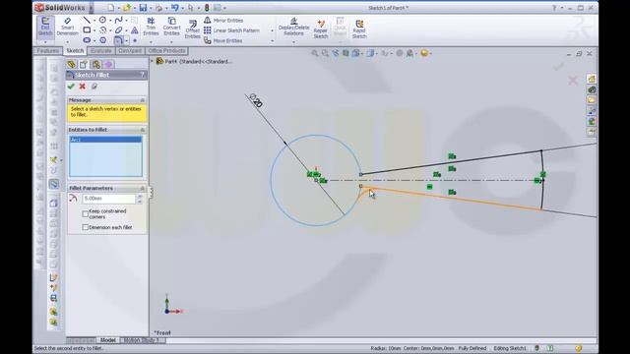Switch to the Sketch tab
Screen dimensions: 630x354
(x=75, y=51)
